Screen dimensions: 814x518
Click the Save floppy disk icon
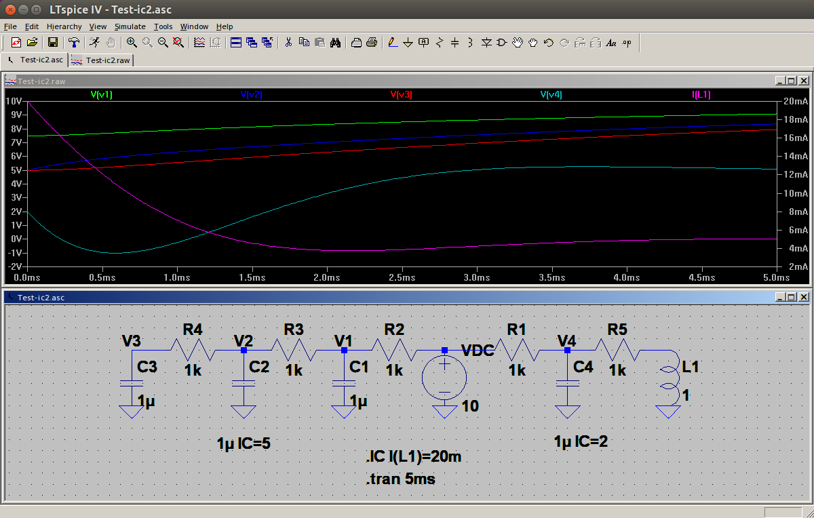tap(53, 43)
